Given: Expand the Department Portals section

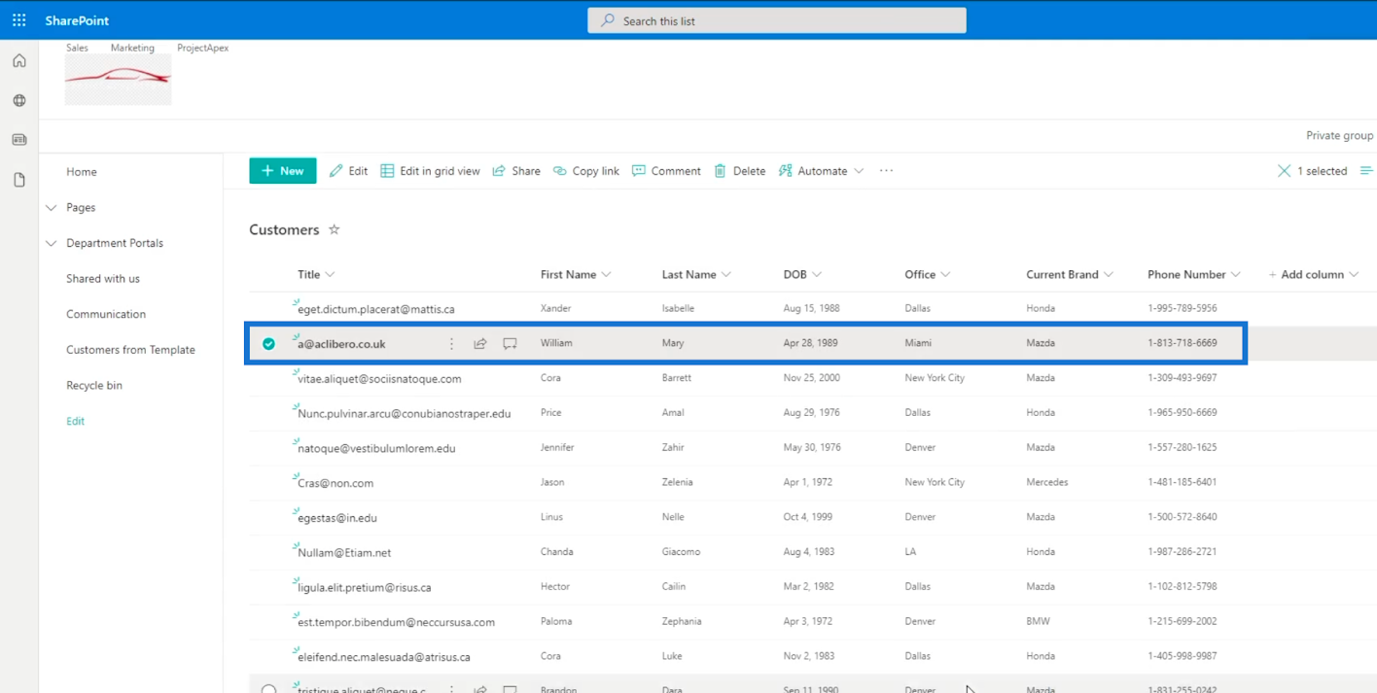Looking at the screenshot, I should click(52, 244).
